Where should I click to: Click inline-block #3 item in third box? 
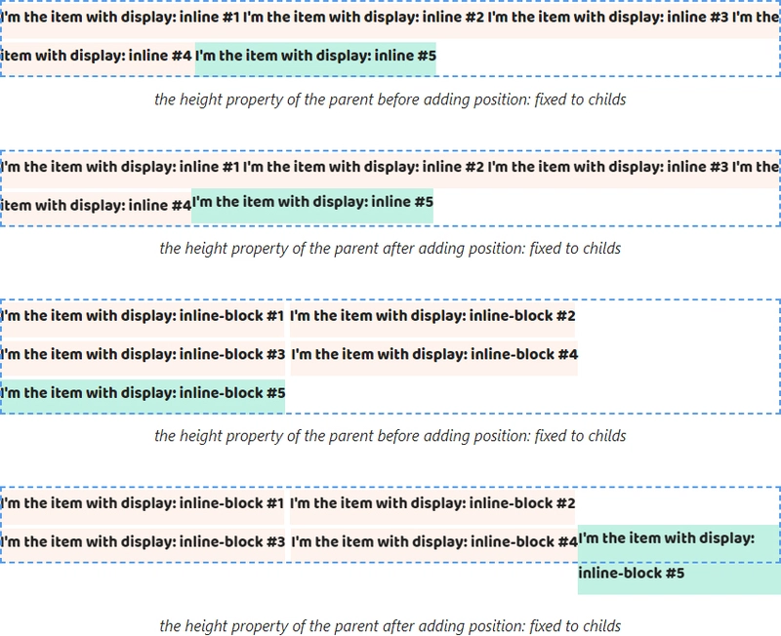pos(143,358)
